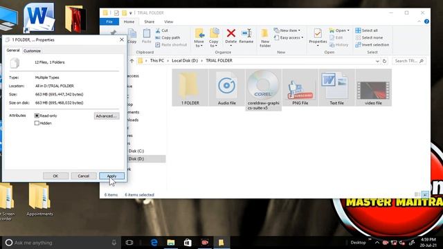Viewport: 443px width, 249px height.
Task: Open Quick Access Toolbar customize dropdown
Action: (131, 13)
